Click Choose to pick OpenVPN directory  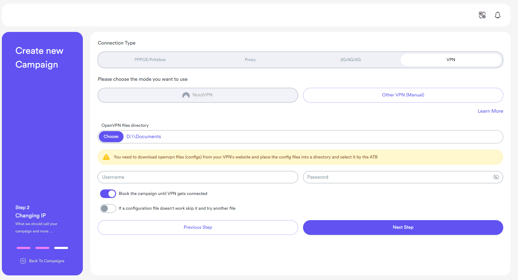[x=111, y=137]
